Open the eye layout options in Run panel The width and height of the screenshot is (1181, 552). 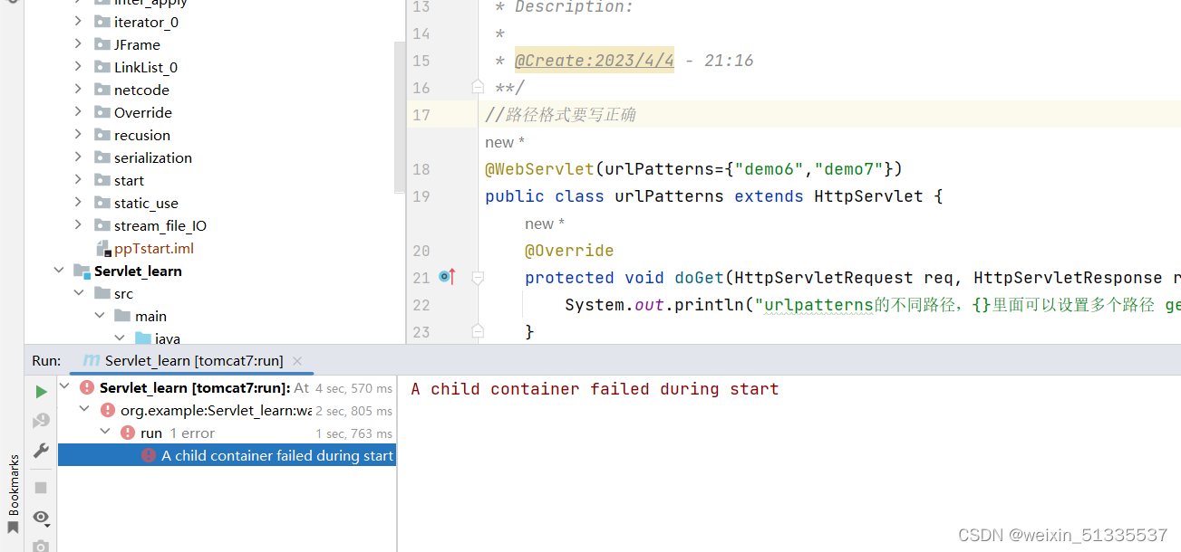coord(41,519)
